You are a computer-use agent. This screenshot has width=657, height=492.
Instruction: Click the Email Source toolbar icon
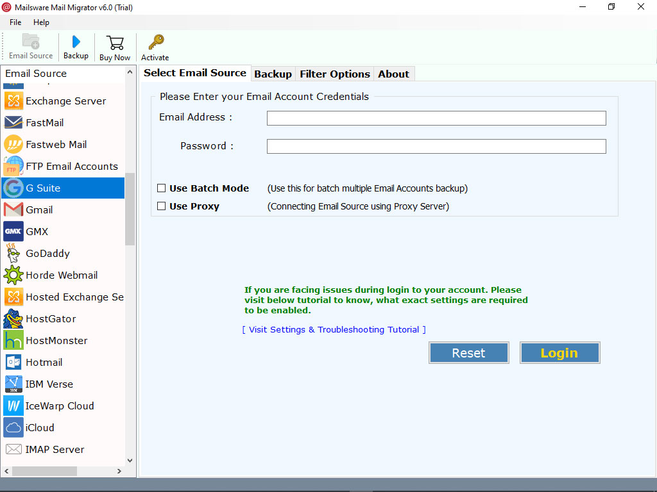[31, 41]
